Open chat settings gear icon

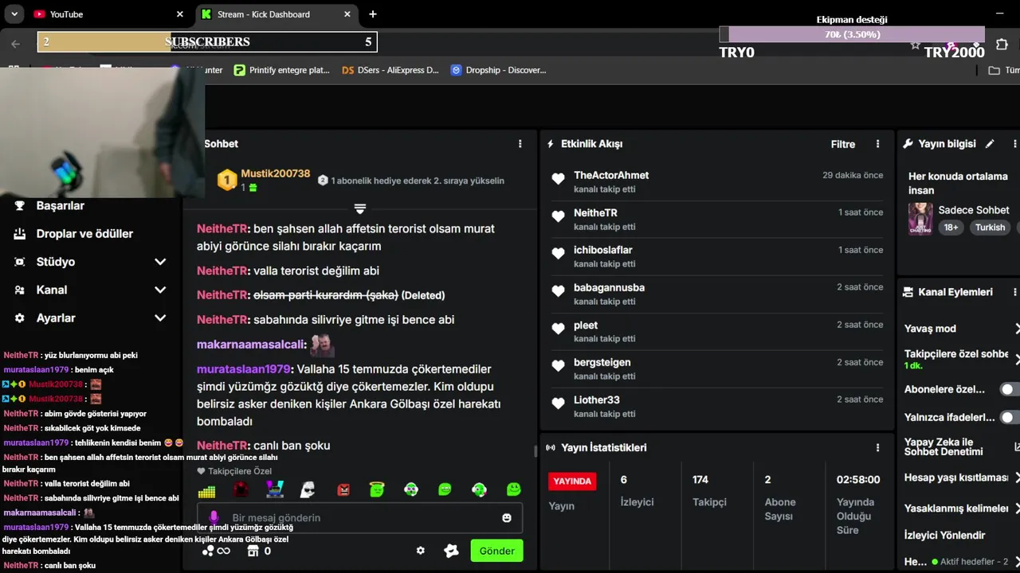pos(421,551)
